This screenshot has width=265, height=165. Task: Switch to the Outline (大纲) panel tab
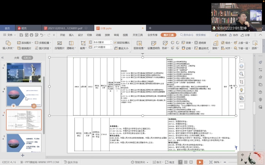tap(16, 58)
